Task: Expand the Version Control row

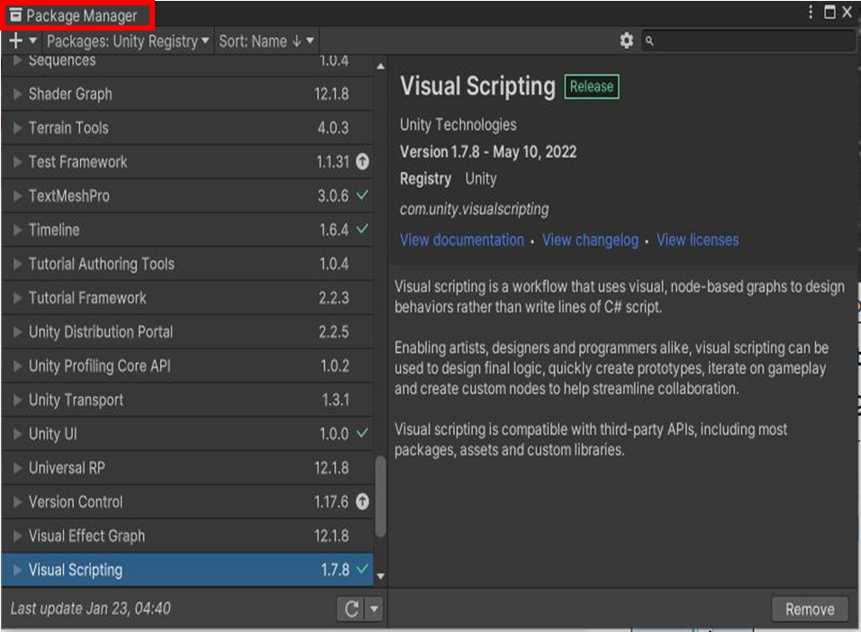Action: (x=18, y=501)
